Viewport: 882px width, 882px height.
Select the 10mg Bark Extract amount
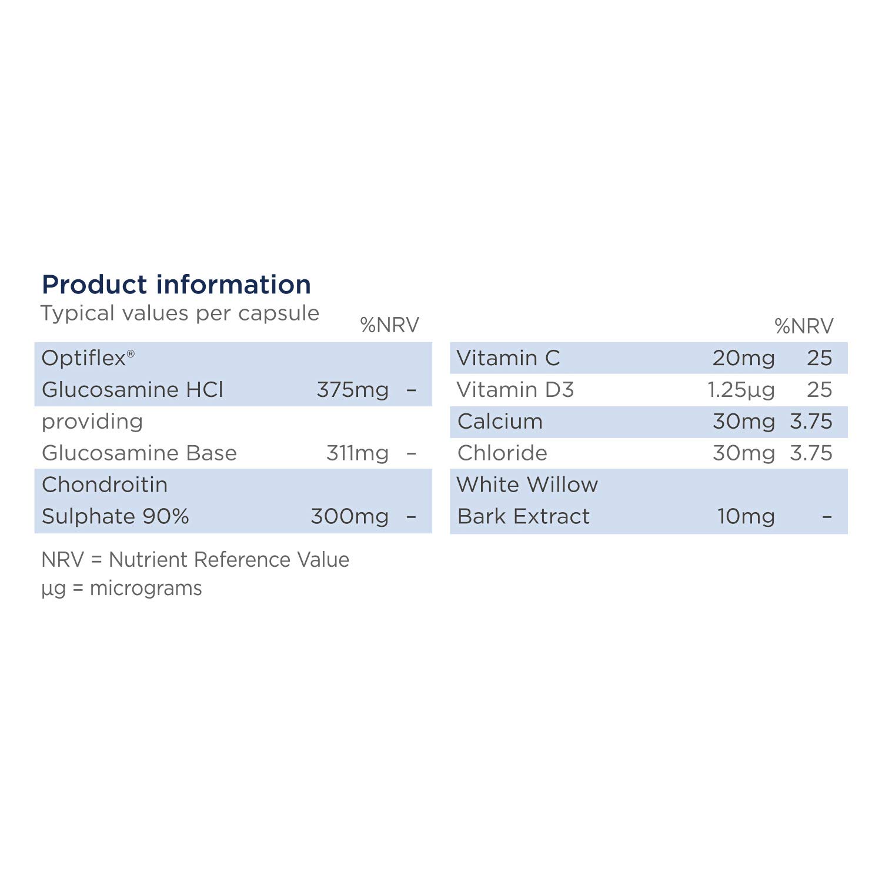click(x=746, y=516)
